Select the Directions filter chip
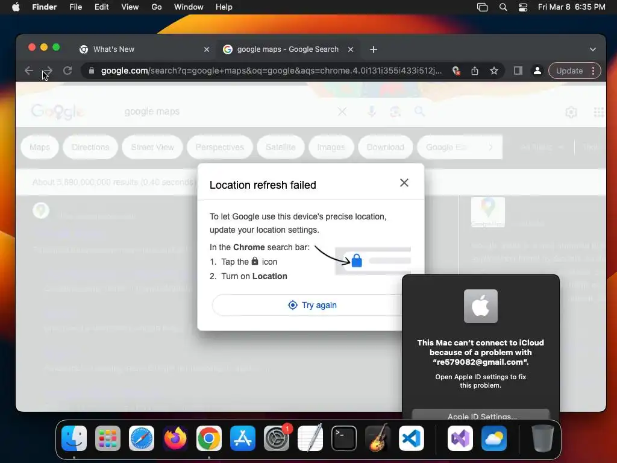Image resolution: width=617 pixels, height=463 pixels. (x=90, y=147)
